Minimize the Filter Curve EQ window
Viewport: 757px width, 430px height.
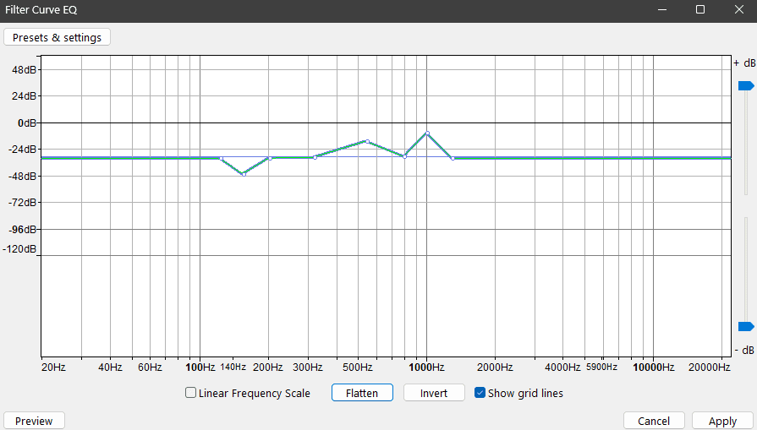(662, 9)
